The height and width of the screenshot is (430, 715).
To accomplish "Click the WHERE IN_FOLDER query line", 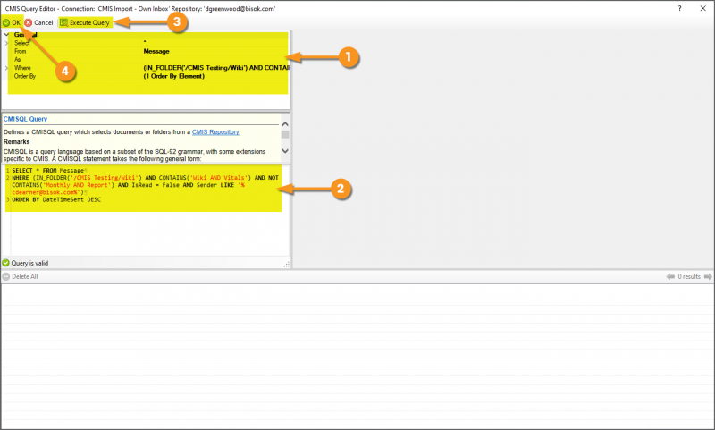I will tap(145, 178).
